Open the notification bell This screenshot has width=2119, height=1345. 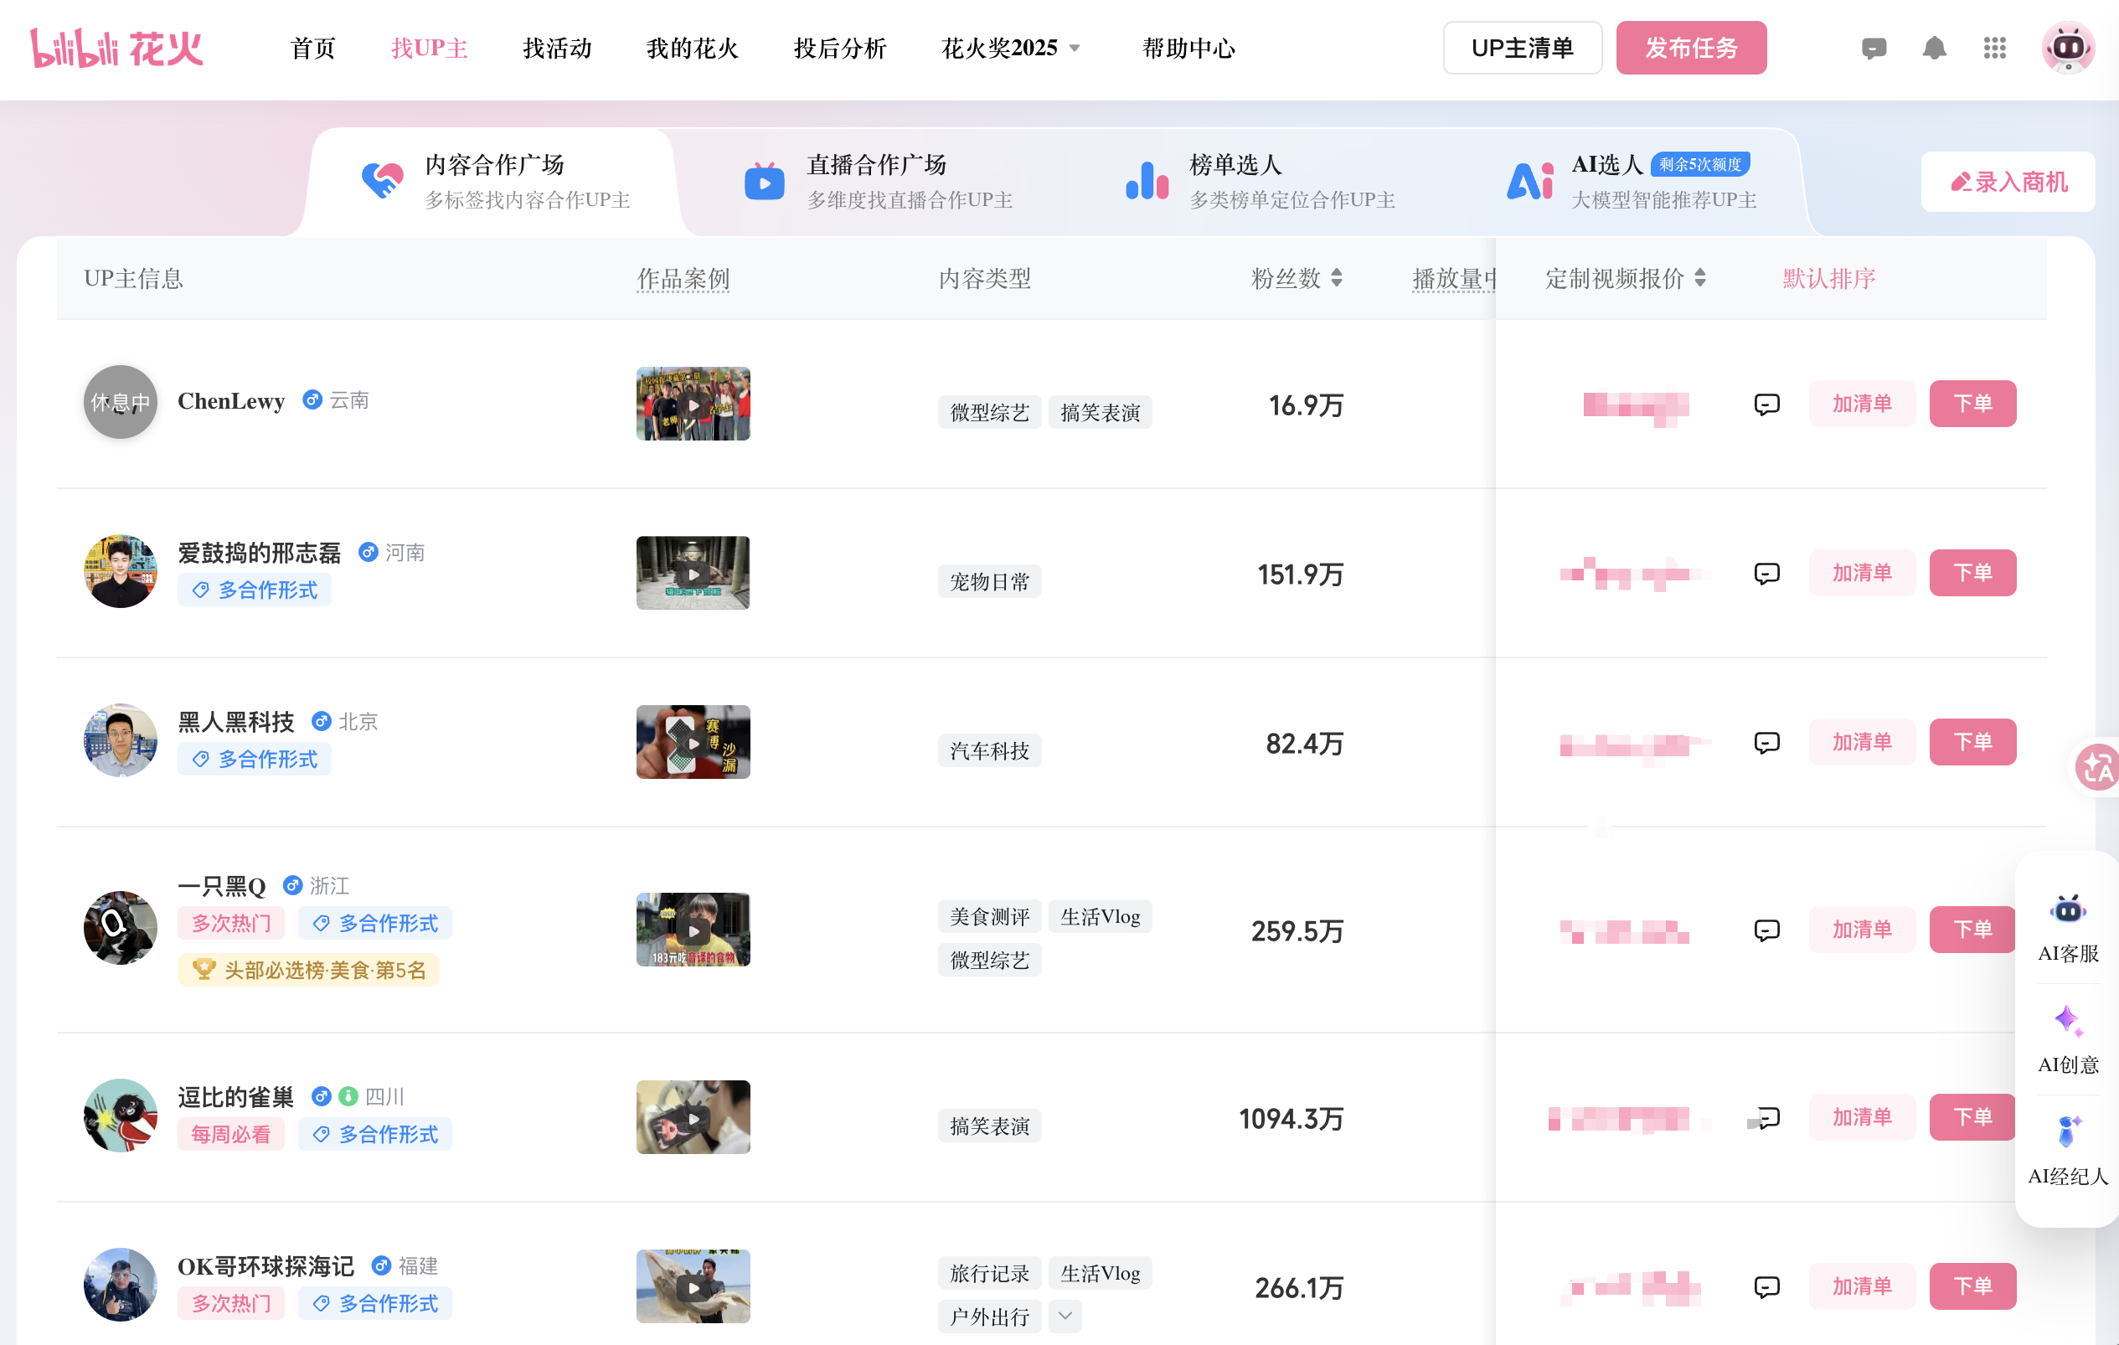1933,49
